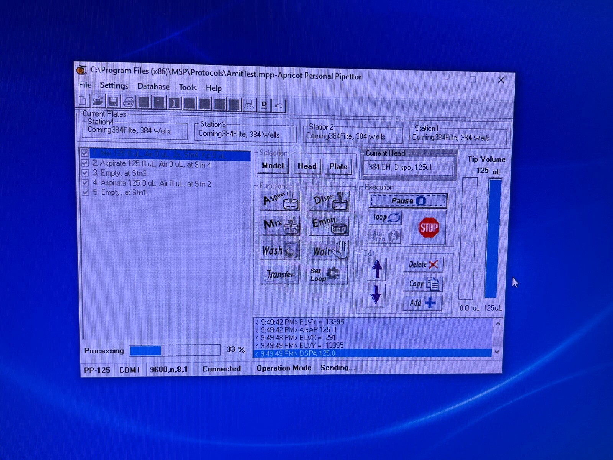
Task: Add a Wash function step
Action: point(280,250)
